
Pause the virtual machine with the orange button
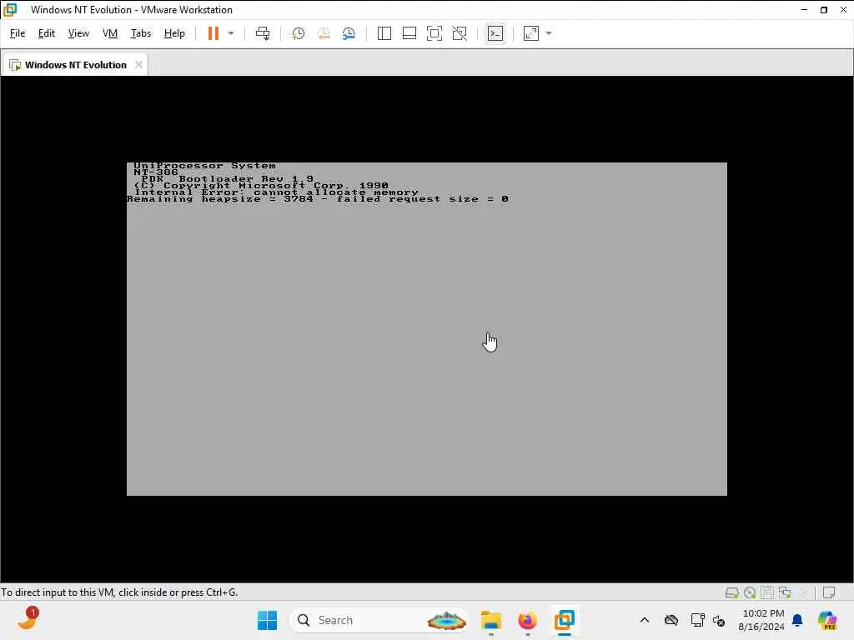coord(213,33)
